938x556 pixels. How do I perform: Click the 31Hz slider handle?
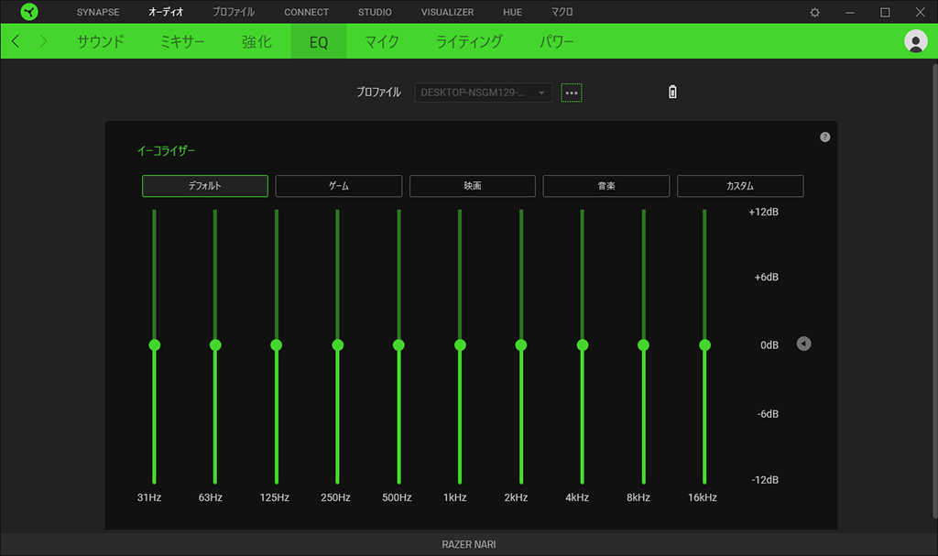click(x=155, y=345)
